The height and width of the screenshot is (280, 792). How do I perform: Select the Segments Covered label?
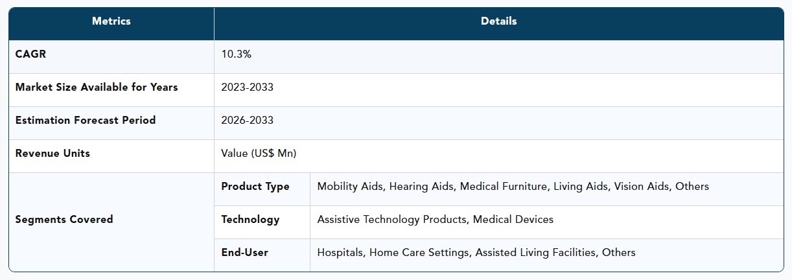click(x=64, y=219)
